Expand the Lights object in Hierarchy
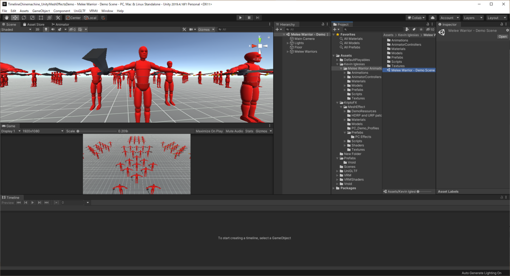This screenshot has width=510, height=276. coord(288,43)
